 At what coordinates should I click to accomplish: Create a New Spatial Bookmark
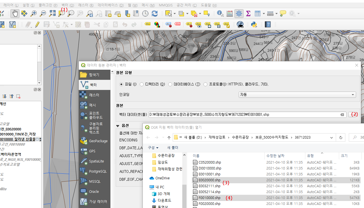click(127, 13)
